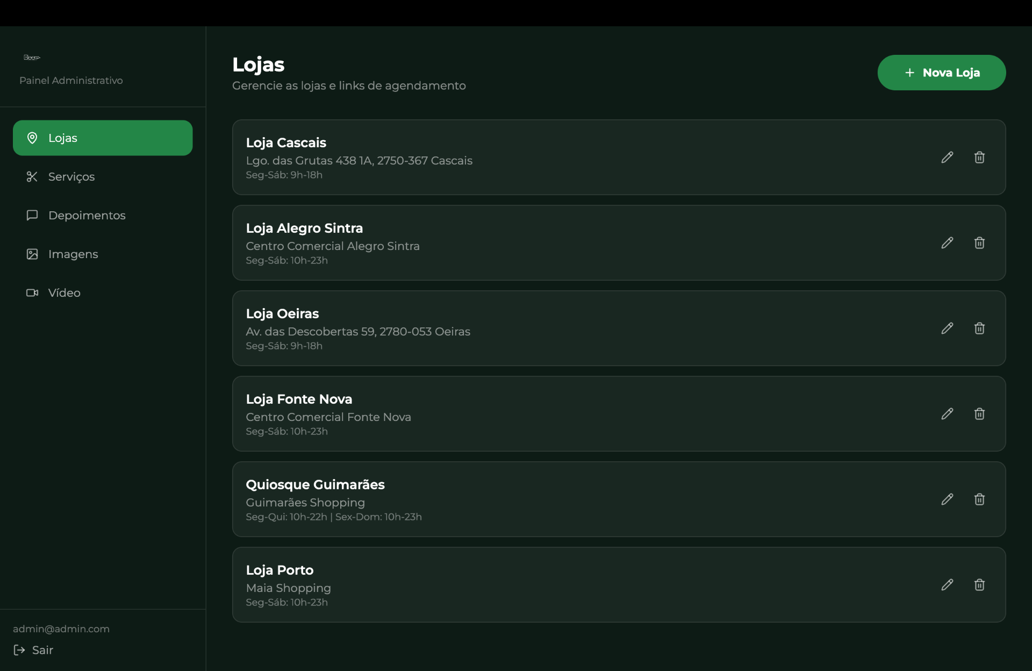
Task: Open editor for Loja Oeiras
Action: tap(947, 328)
